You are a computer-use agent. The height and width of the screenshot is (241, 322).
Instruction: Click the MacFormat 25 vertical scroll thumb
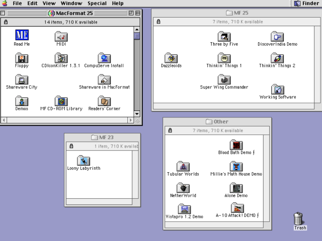pyautogui.click(x=137, y=36)
